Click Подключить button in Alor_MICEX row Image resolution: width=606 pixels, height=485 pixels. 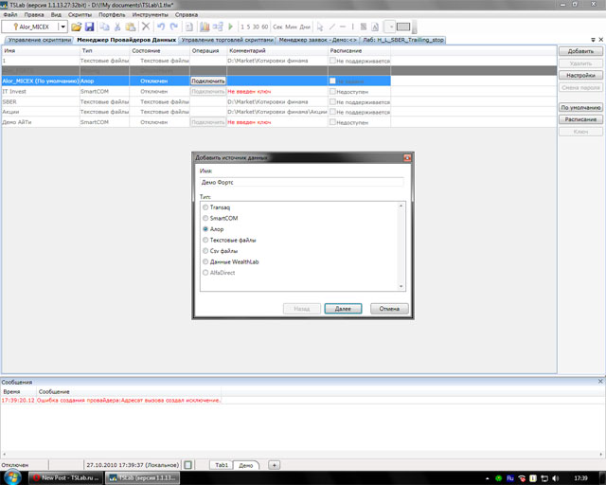point(208,81)
